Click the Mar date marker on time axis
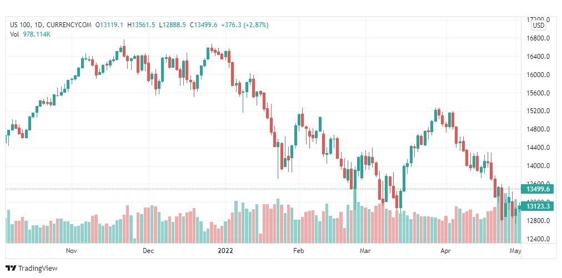 tap(365, 251)
